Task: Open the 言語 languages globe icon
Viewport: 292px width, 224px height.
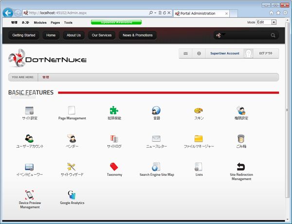Action: coord(156,111)
